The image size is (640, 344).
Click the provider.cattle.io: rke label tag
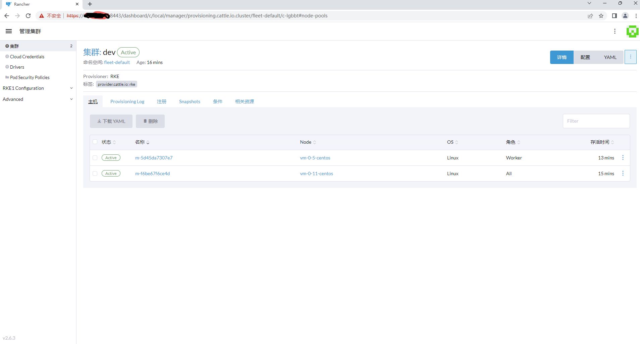point(116,84)
